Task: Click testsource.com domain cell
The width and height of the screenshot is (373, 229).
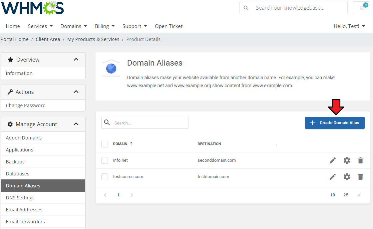Action: 128,177
